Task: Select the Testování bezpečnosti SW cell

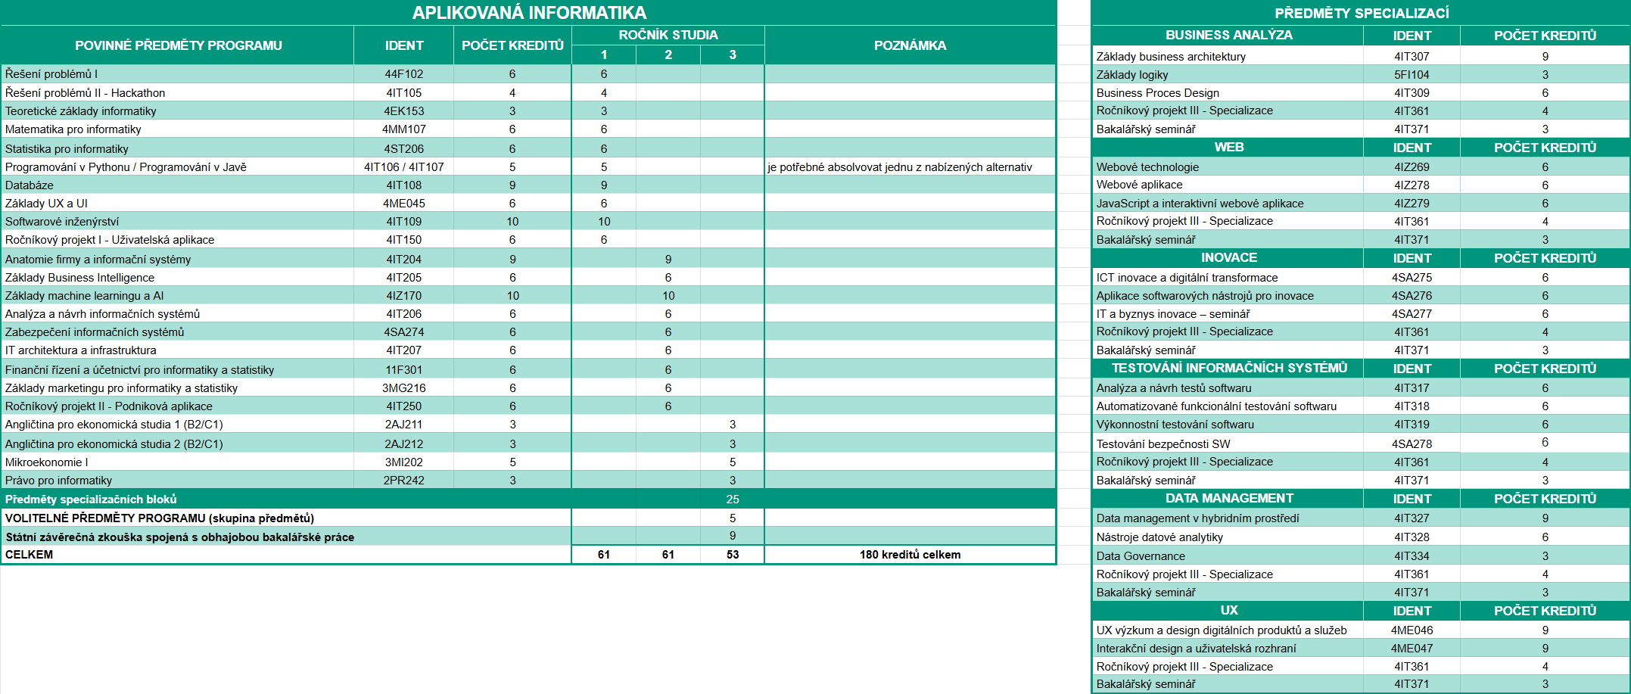Action: [x=1163, y=444]
